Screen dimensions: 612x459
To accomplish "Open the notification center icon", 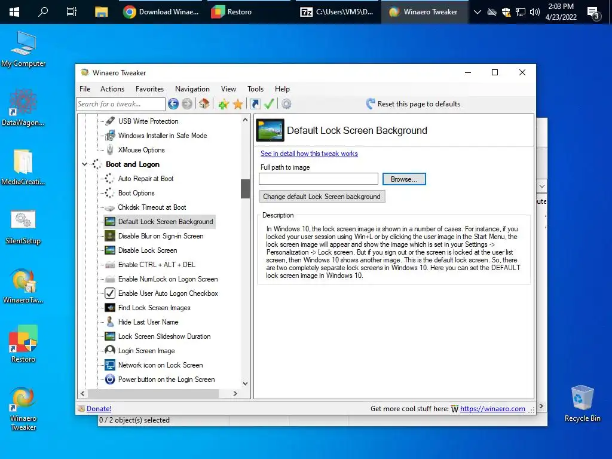I will click(594, 13).
